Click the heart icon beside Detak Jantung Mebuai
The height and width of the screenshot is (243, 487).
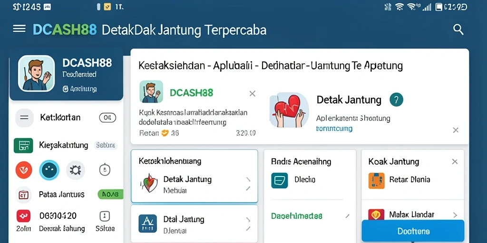click(148, 183)
